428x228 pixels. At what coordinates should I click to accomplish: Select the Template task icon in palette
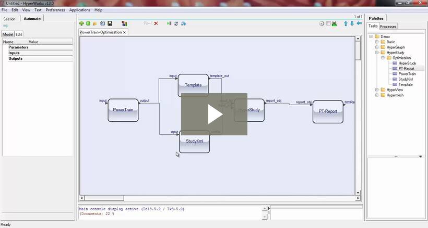click(395, 84)
